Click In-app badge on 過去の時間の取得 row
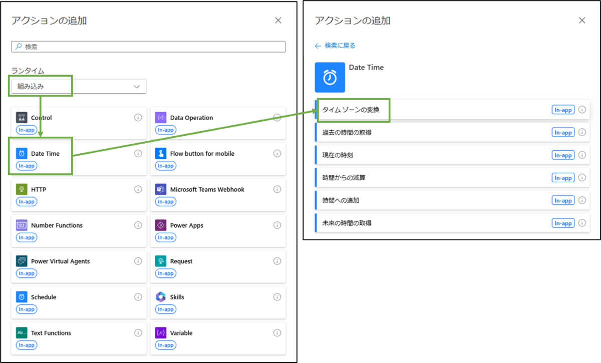 [563, 133]
